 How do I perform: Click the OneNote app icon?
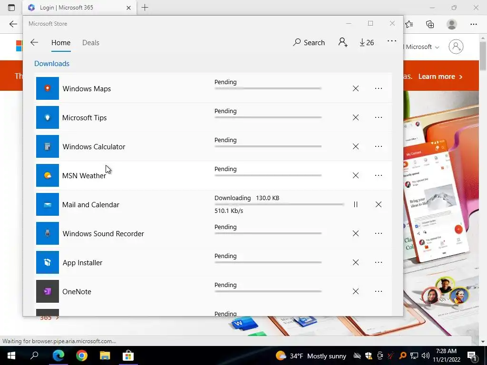[x=48, y=291]
